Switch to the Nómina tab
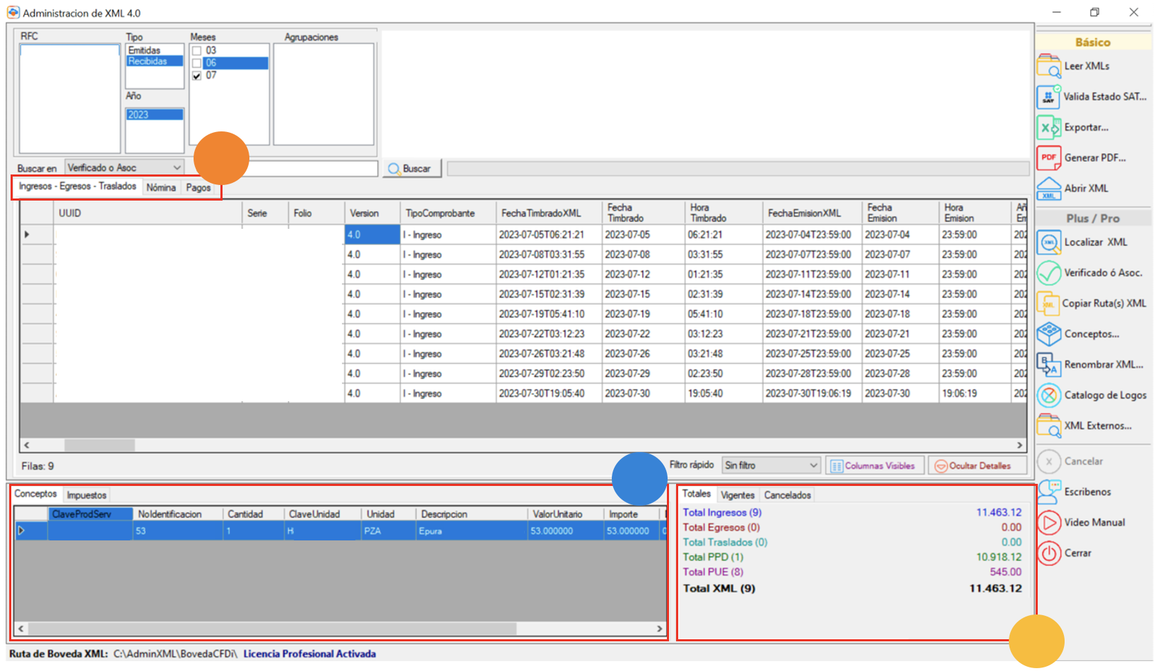 click(161, 188)
